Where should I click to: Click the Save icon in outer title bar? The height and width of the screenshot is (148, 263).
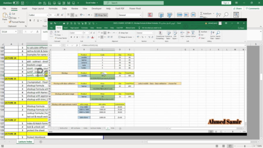pos(22,3)
